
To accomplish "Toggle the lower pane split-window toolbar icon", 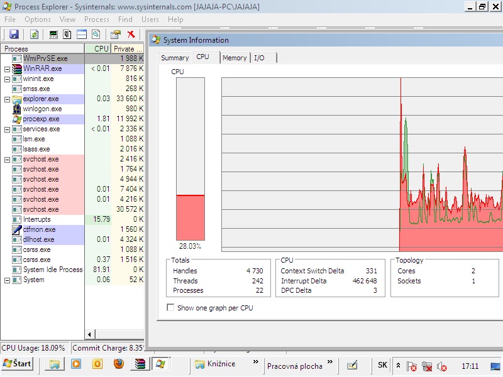I will pos(82,35).
